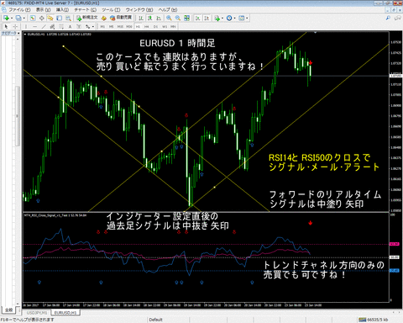Viewport: 403px width, 323px height.
Task: Switch to the USDJPY,H1 chart tab
Action: (37, 312)
